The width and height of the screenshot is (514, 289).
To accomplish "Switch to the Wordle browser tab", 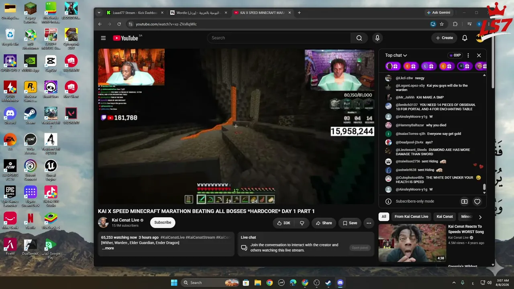I will click(x=198, y=12).
